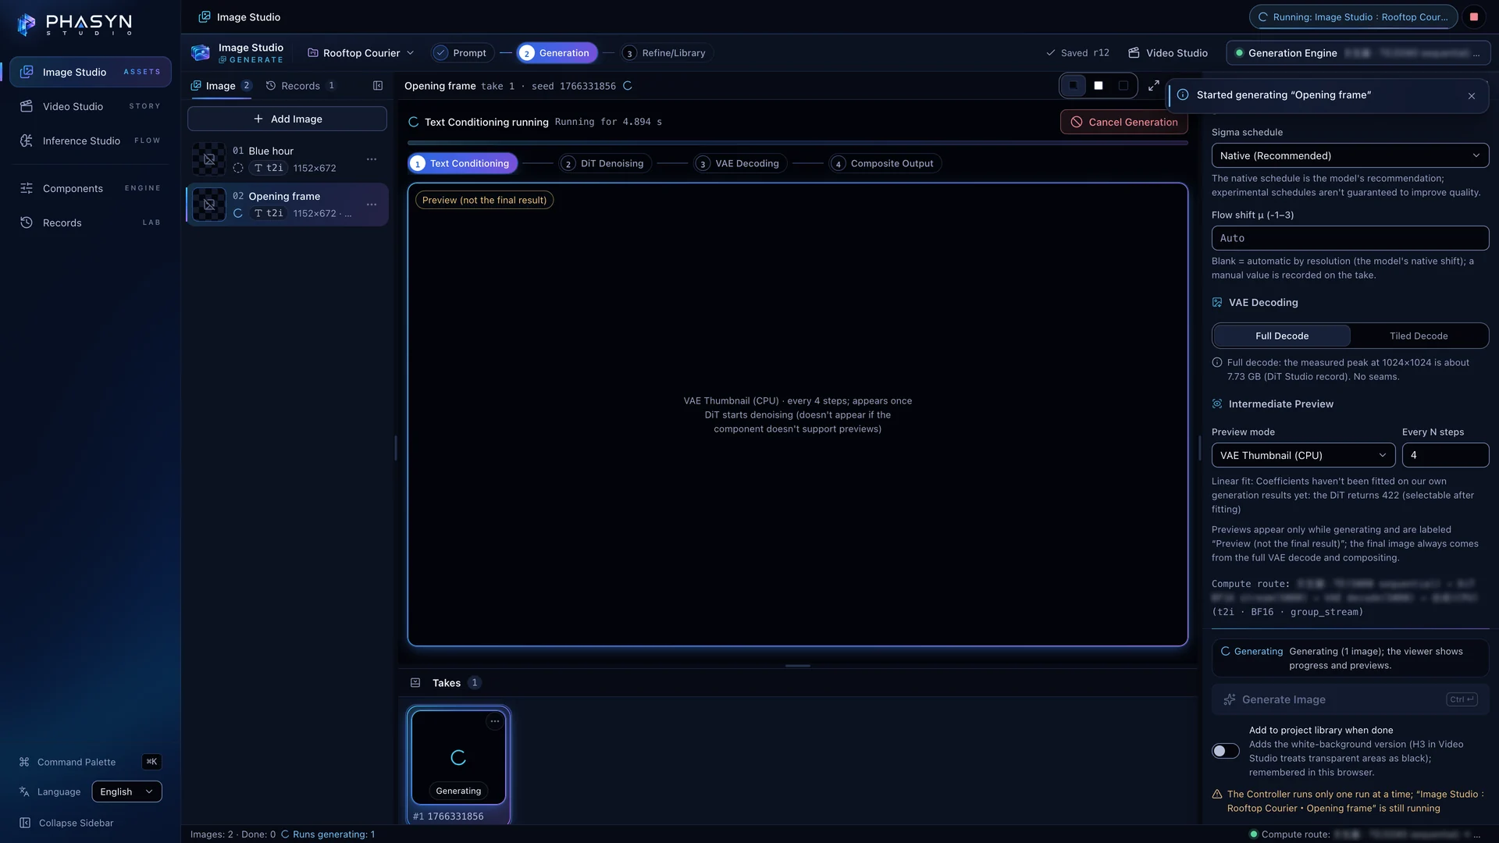This screenshot has height=843, width=1499.
Task: Open the take #1 thumbnail options menu
Action: coord(495,721)
